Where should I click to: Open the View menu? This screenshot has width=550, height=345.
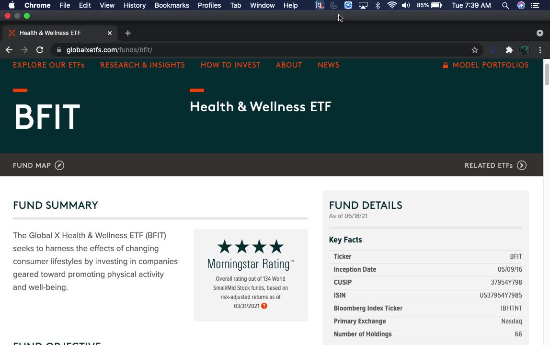coord(107,5)
